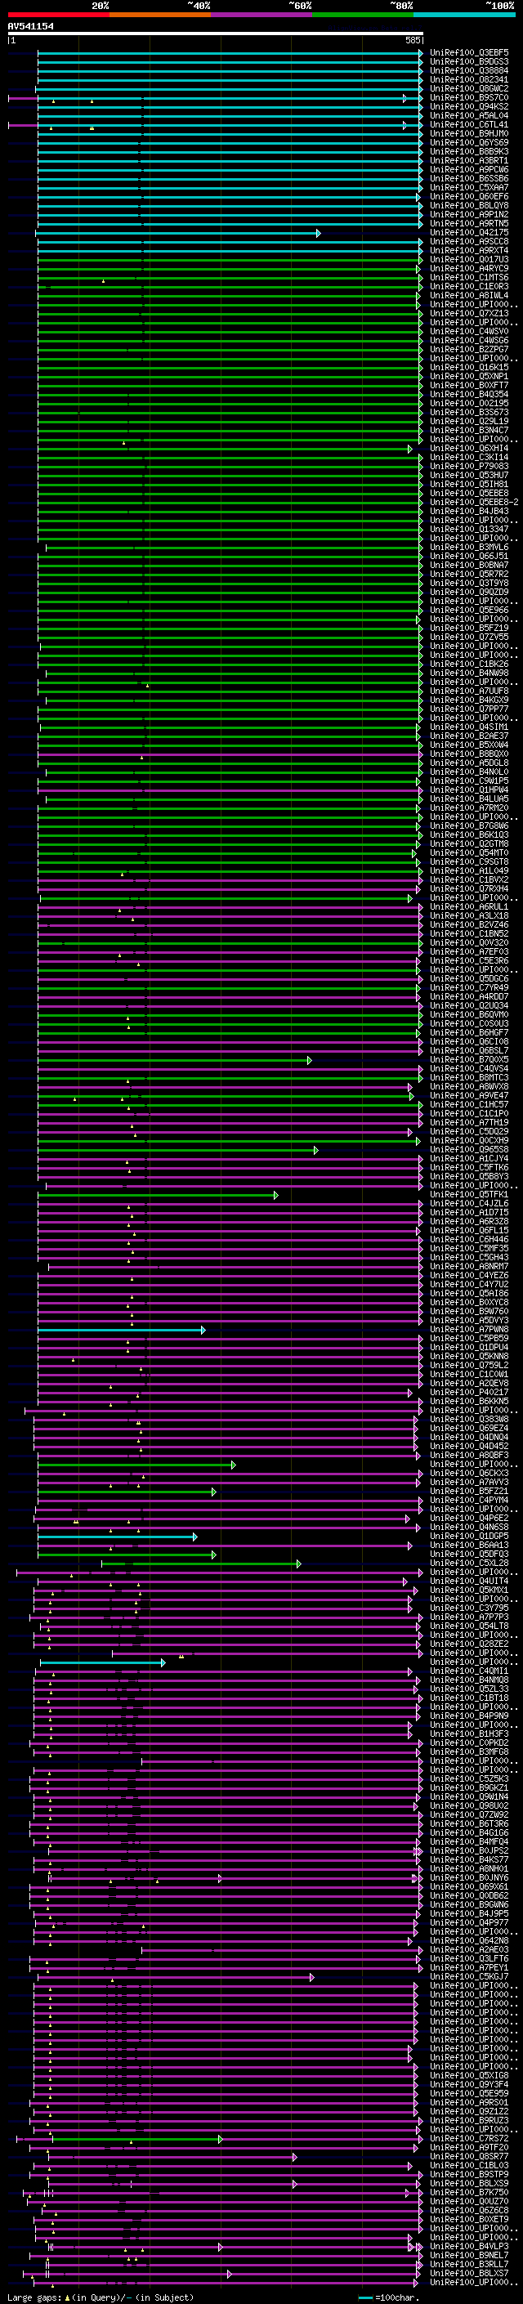Screen dimensions: 523x2304
Task: Click the UniRef100_A9RTN5 label
Action: click(469, 224)
